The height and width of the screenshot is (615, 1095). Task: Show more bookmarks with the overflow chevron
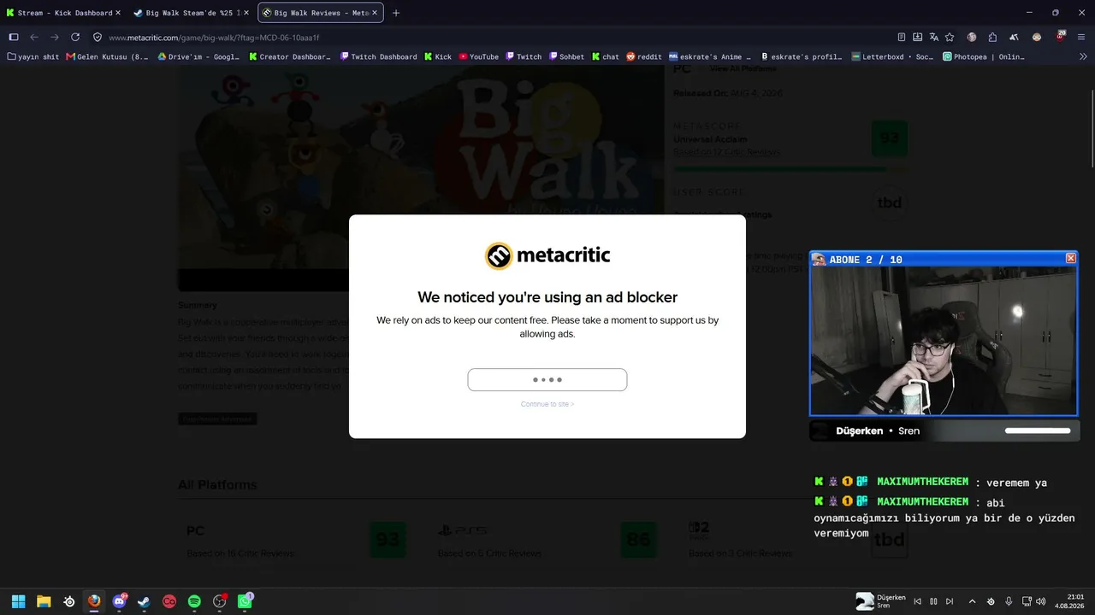1083,57
